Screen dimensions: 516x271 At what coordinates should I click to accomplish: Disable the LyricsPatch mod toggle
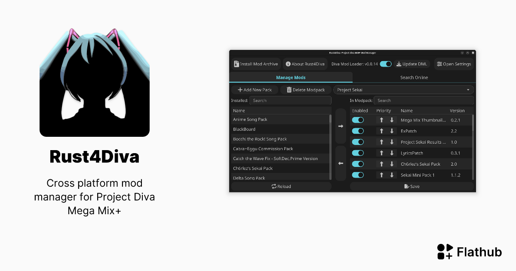(x=357, y=153)
